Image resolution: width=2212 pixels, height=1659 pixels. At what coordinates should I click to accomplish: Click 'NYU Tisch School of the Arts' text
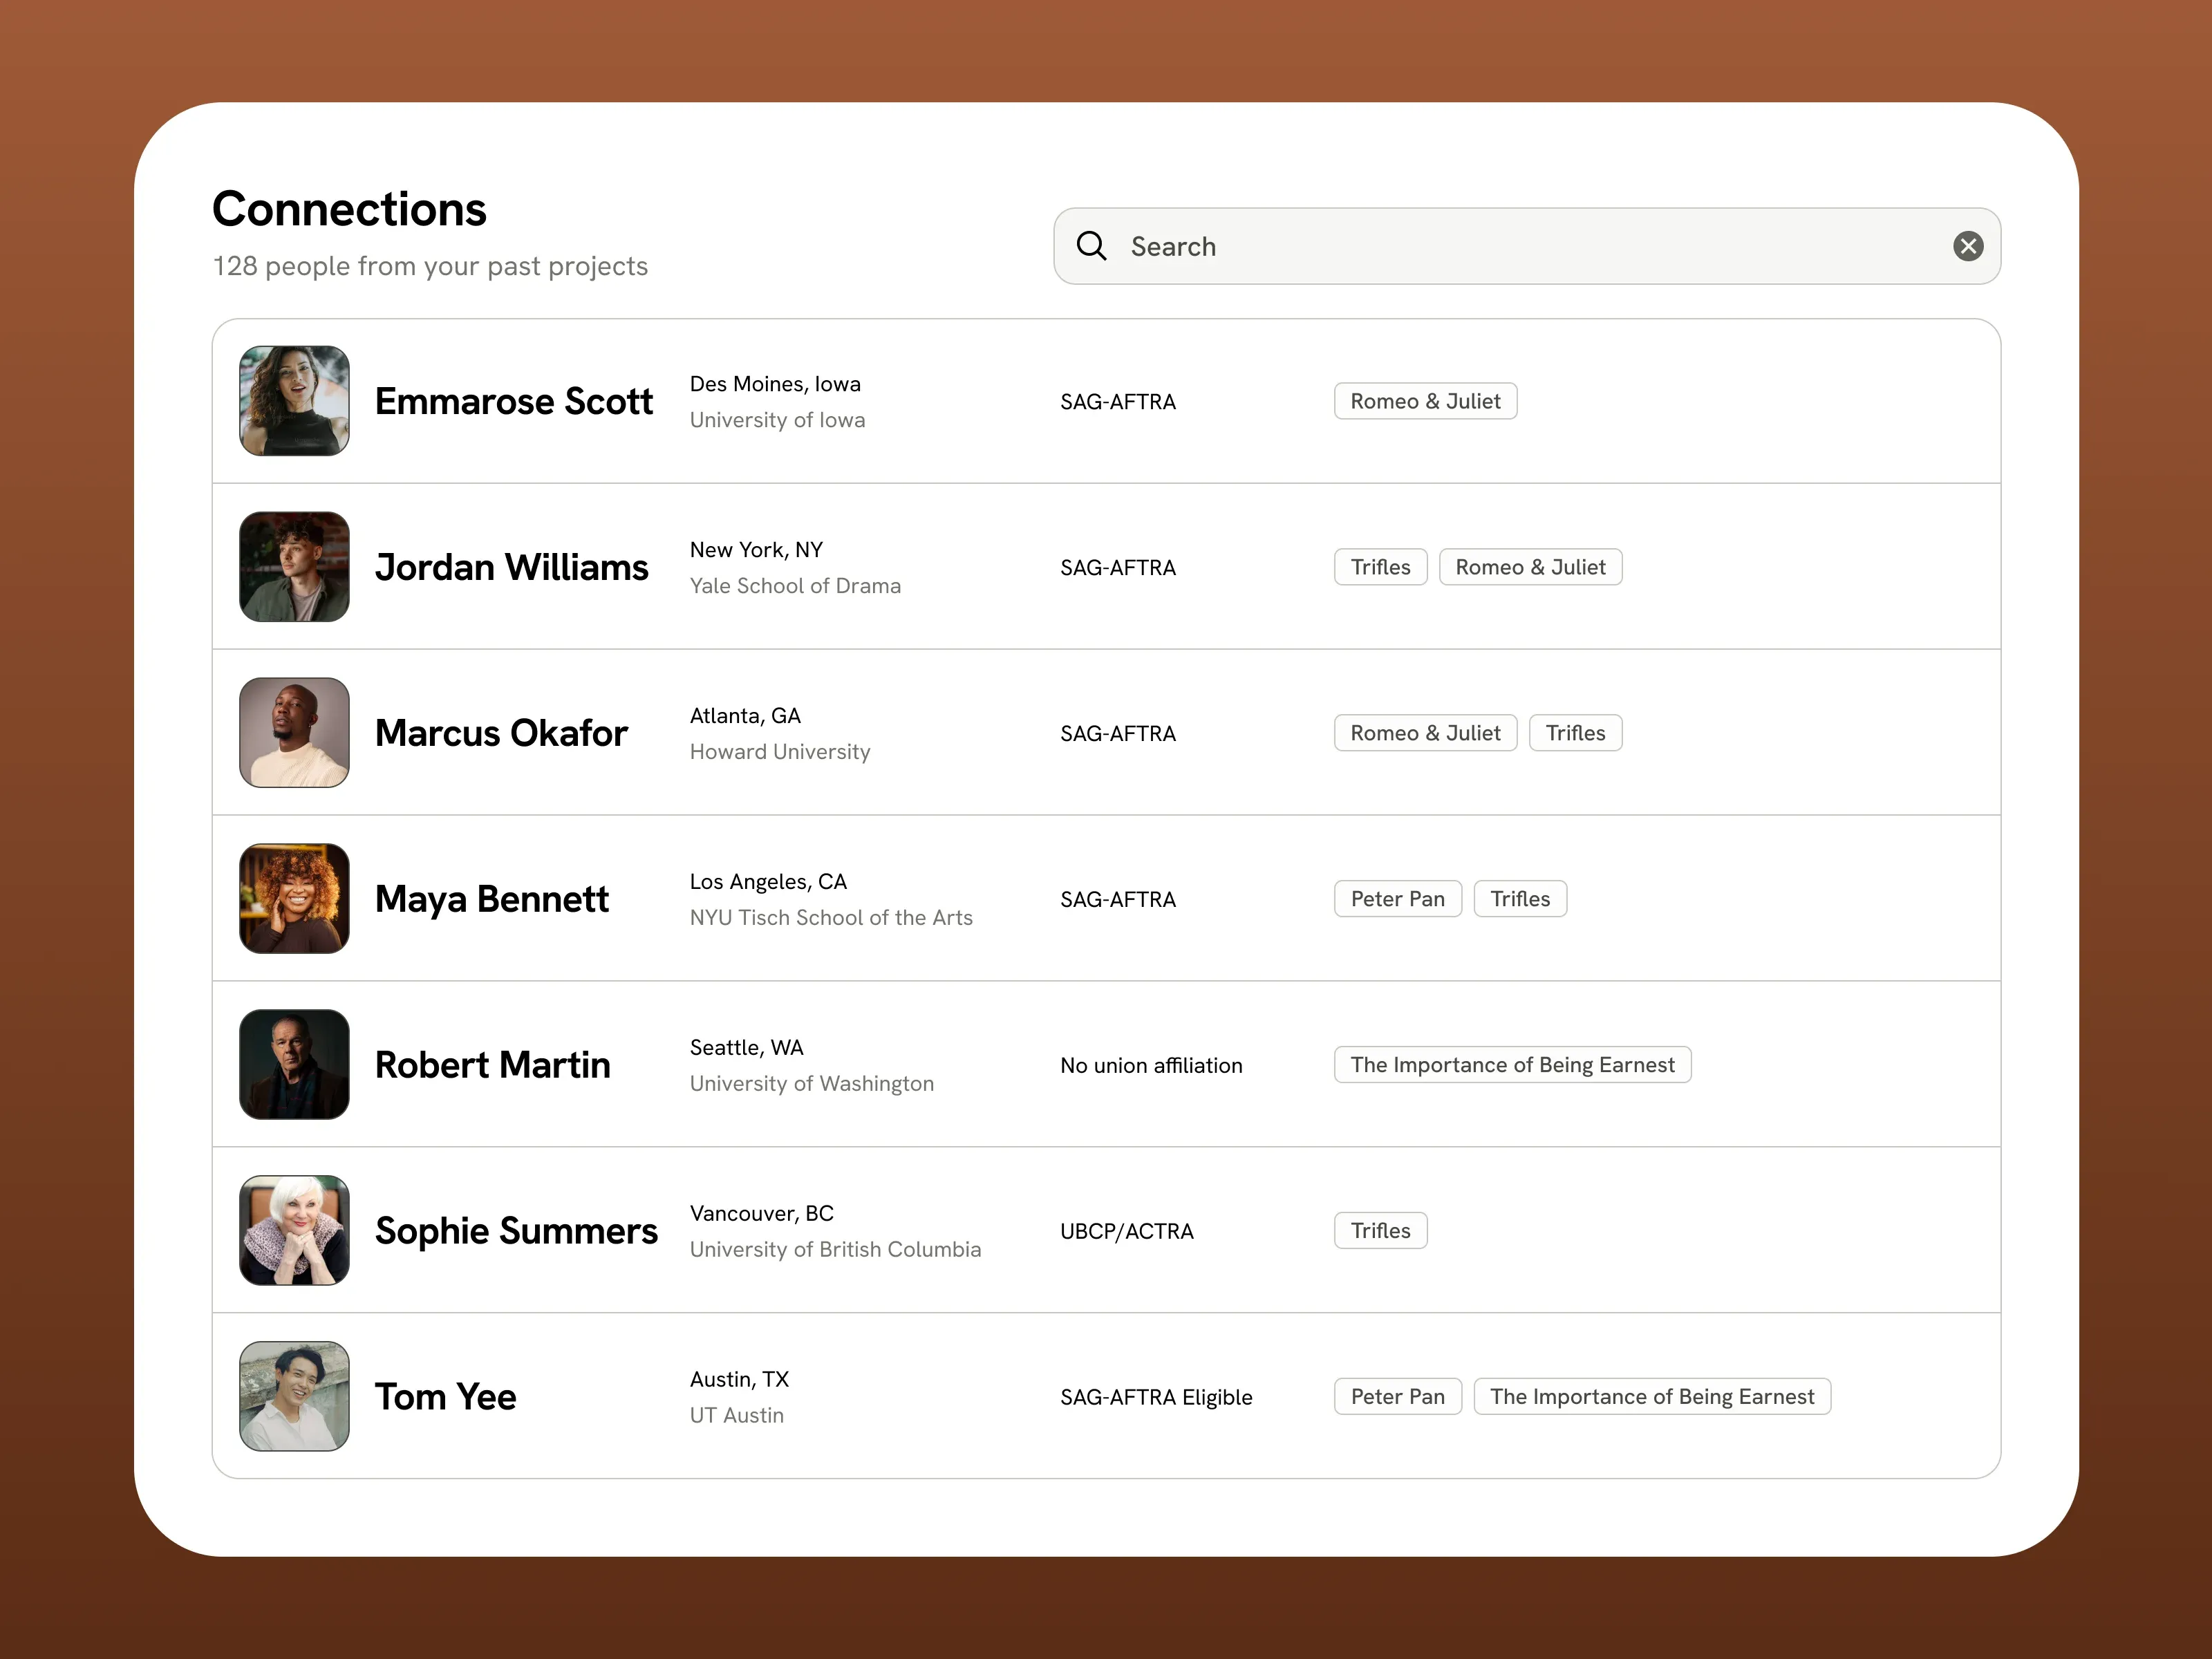[x=831, y=918]
